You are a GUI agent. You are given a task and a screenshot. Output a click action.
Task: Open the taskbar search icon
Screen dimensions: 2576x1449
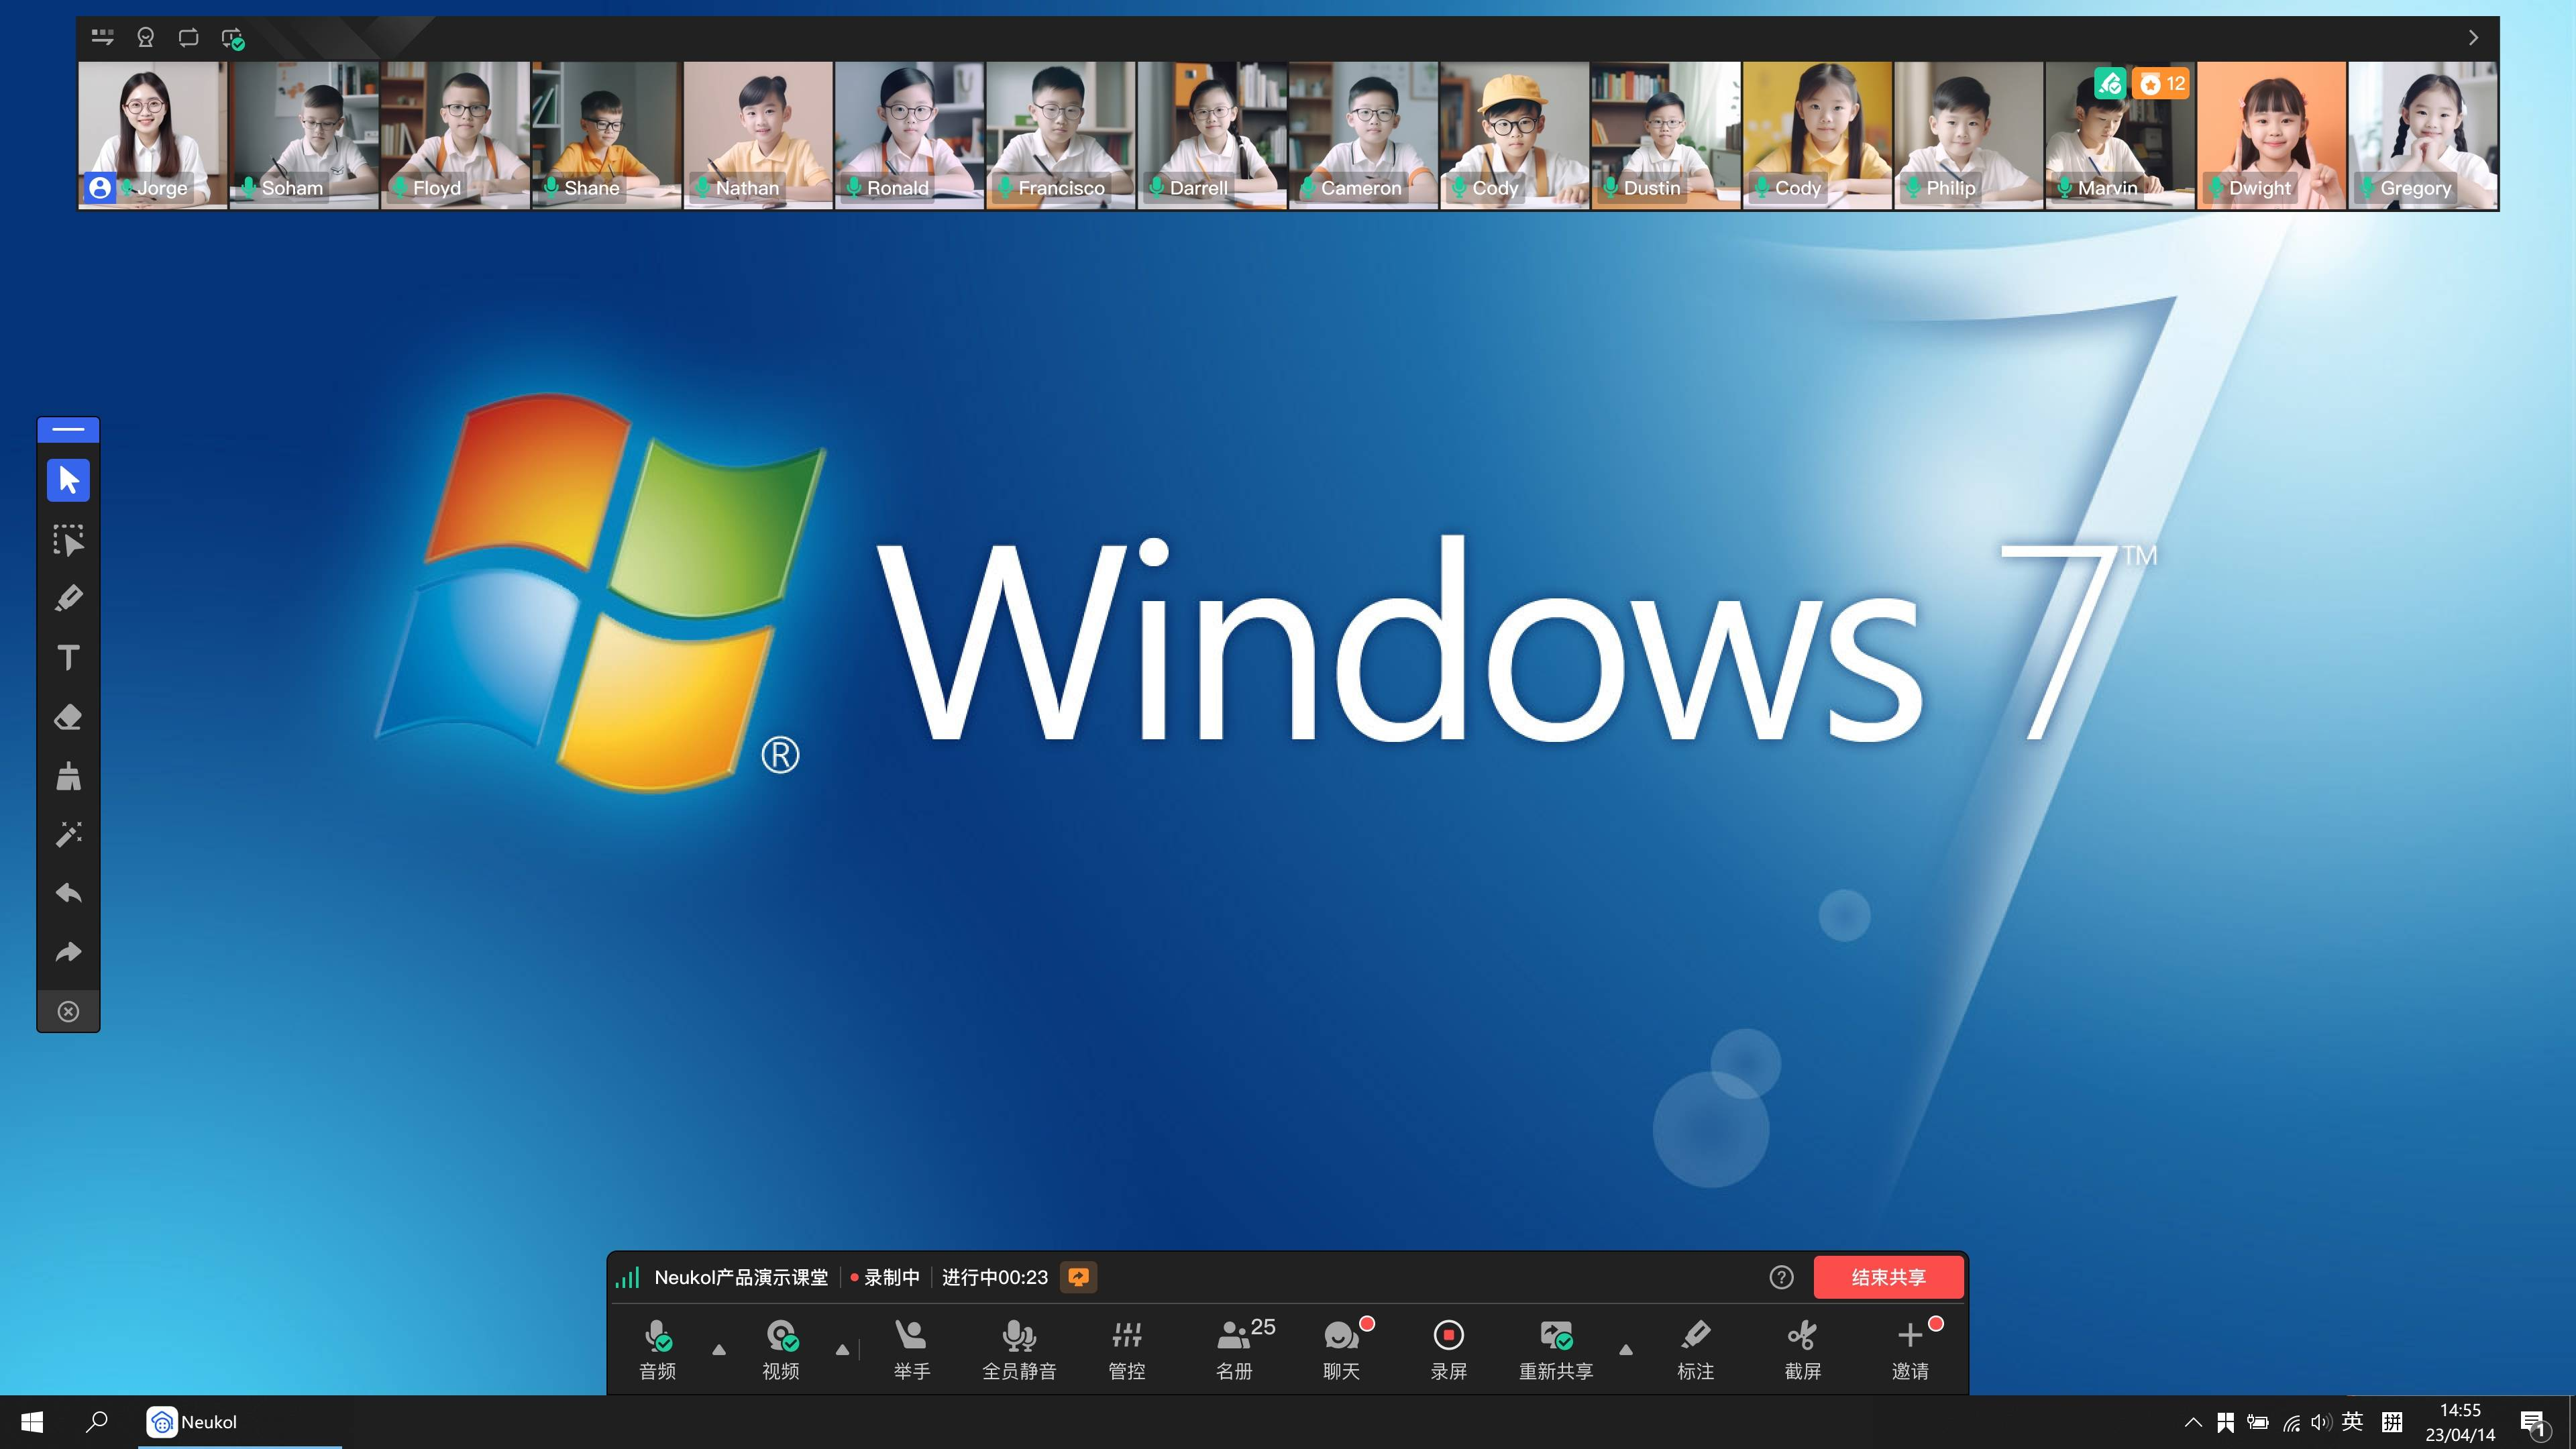(96, 1421)
